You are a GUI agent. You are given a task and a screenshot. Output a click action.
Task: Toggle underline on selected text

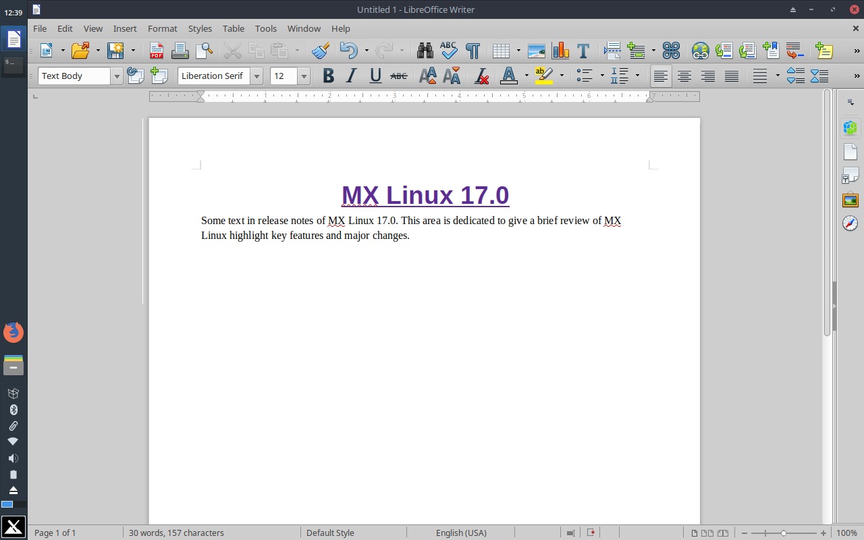point(375,76)
